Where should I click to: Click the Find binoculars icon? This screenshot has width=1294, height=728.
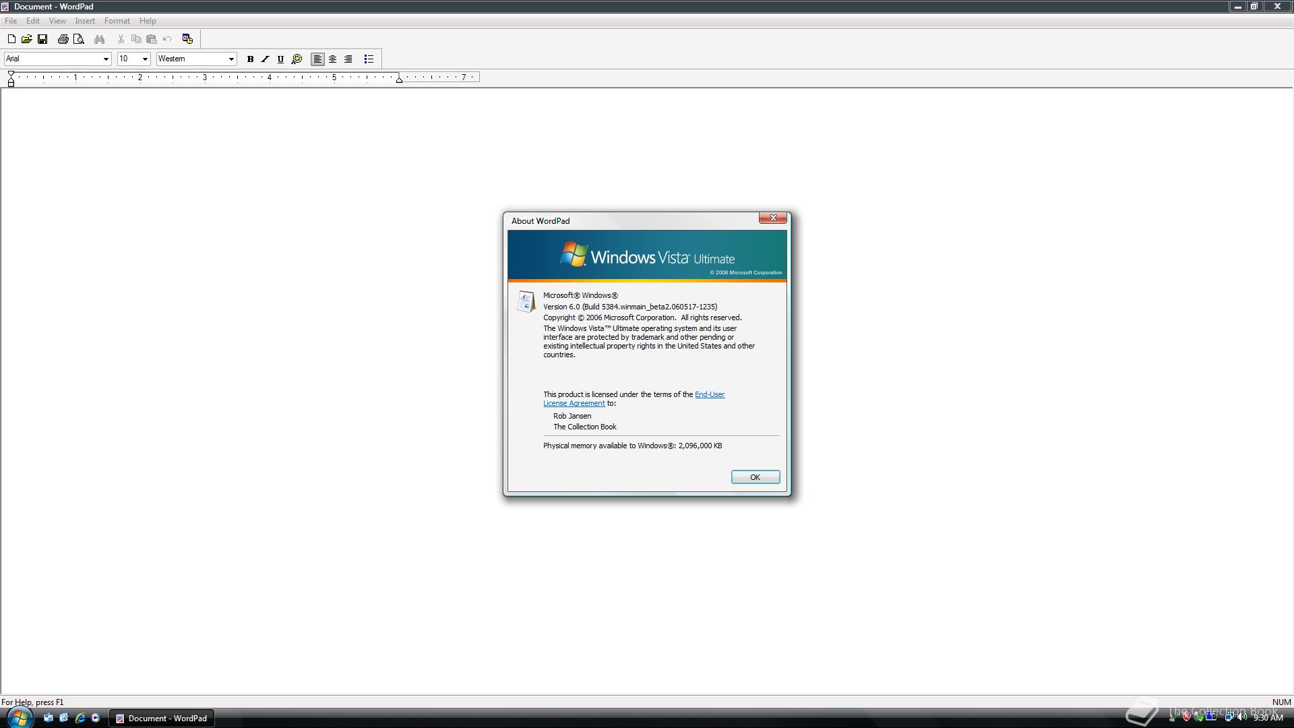tap(100, 39)
